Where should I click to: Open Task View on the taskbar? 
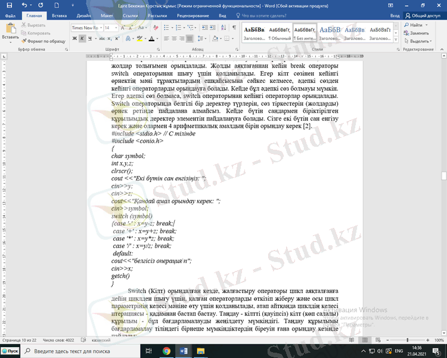click(149, 351)
